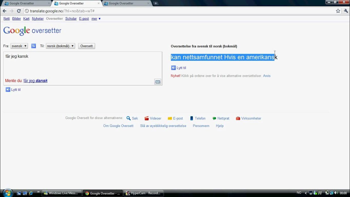Click the E-post envelope icon in footer
350x197 pixels.
[170, 118]
